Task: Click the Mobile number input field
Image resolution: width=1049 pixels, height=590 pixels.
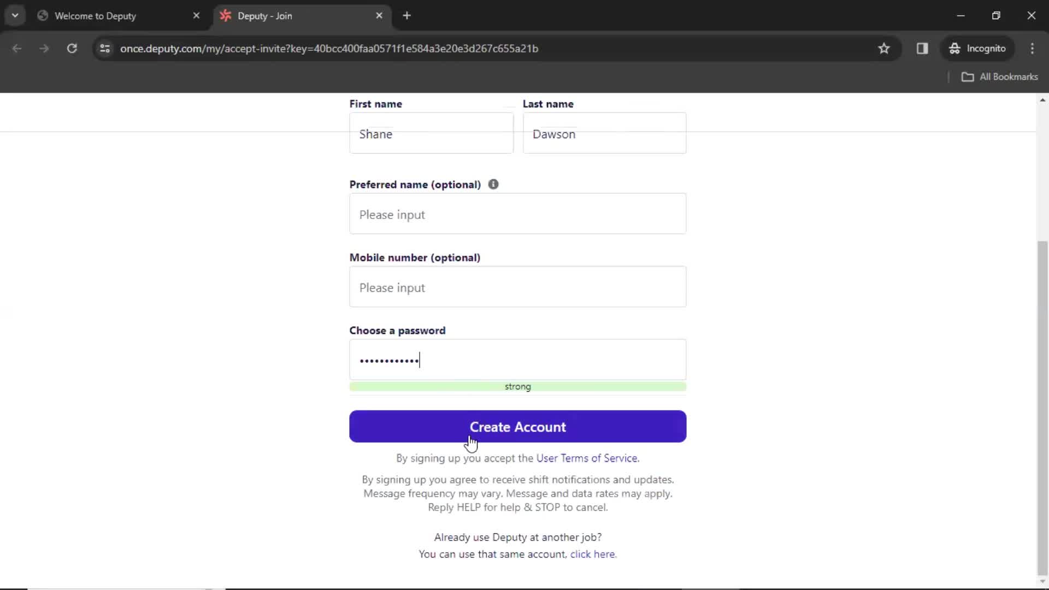Action: (518, 287)
